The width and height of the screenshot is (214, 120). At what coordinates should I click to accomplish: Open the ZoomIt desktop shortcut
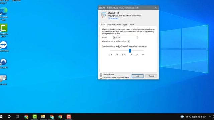coord(3,80)
